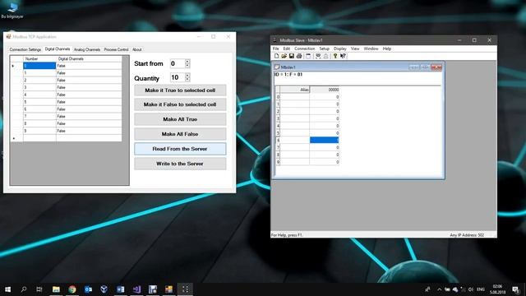Image resolution: width=526 pixels, height=296 pixels.
Task: Click the Start from number field
Action: click(178, 63)
